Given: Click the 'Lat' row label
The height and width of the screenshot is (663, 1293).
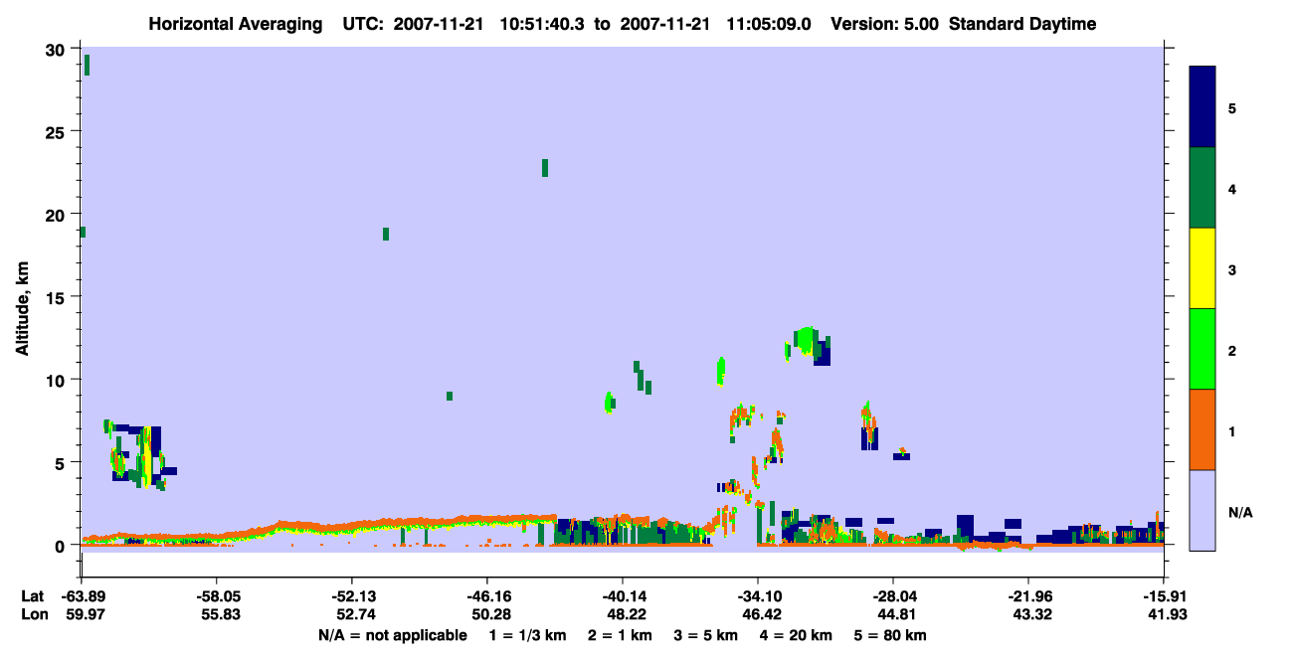Looking at the screenshot, I should 33,596.
